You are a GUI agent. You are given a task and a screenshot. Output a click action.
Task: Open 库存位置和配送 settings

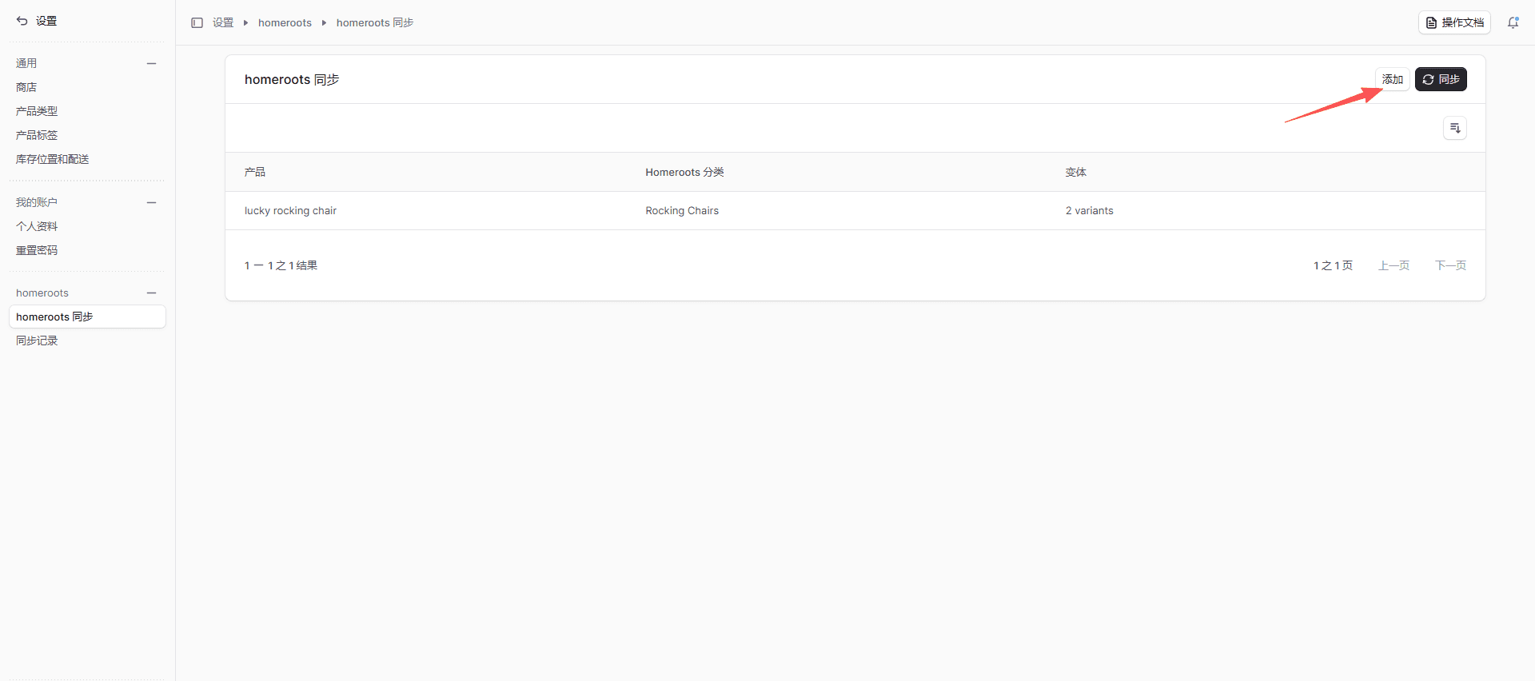tap(52, 159)
